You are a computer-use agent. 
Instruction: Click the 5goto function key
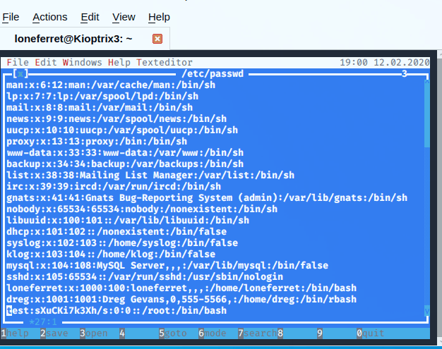tap(173, 333)
